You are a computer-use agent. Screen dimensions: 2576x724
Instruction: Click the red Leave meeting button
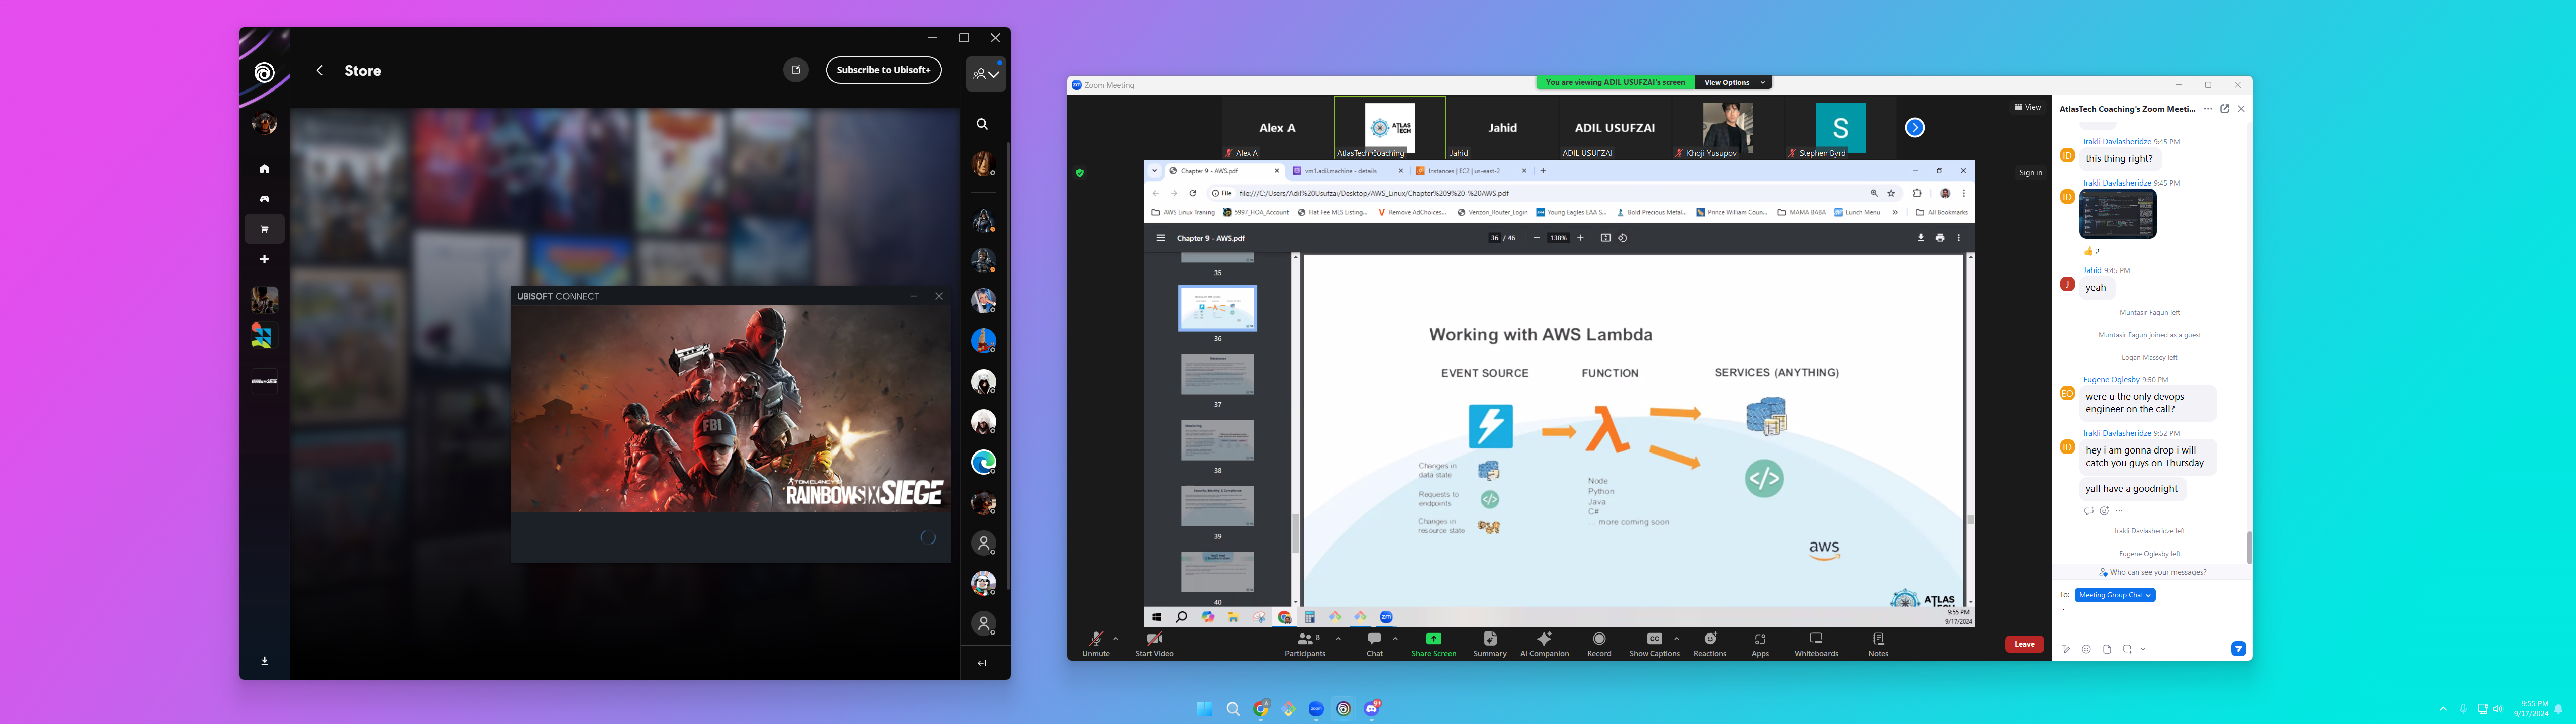[2024, 644]
